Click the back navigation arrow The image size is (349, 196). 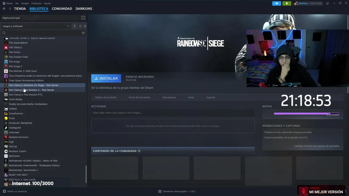click(x=4, y=9)
